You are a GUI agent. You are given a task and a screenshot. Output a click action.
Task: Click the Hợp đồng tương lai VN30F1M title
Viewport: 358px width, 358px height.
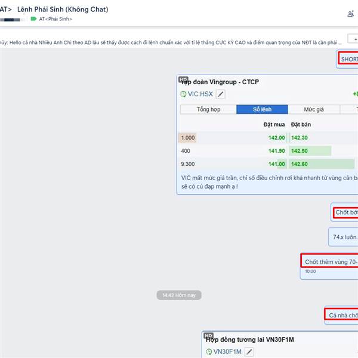click(250, 340)
